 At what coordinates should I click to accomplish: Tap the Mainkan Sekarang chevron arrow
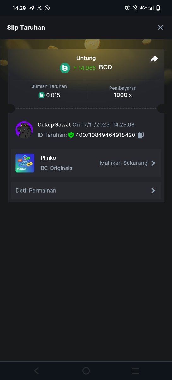153,163
